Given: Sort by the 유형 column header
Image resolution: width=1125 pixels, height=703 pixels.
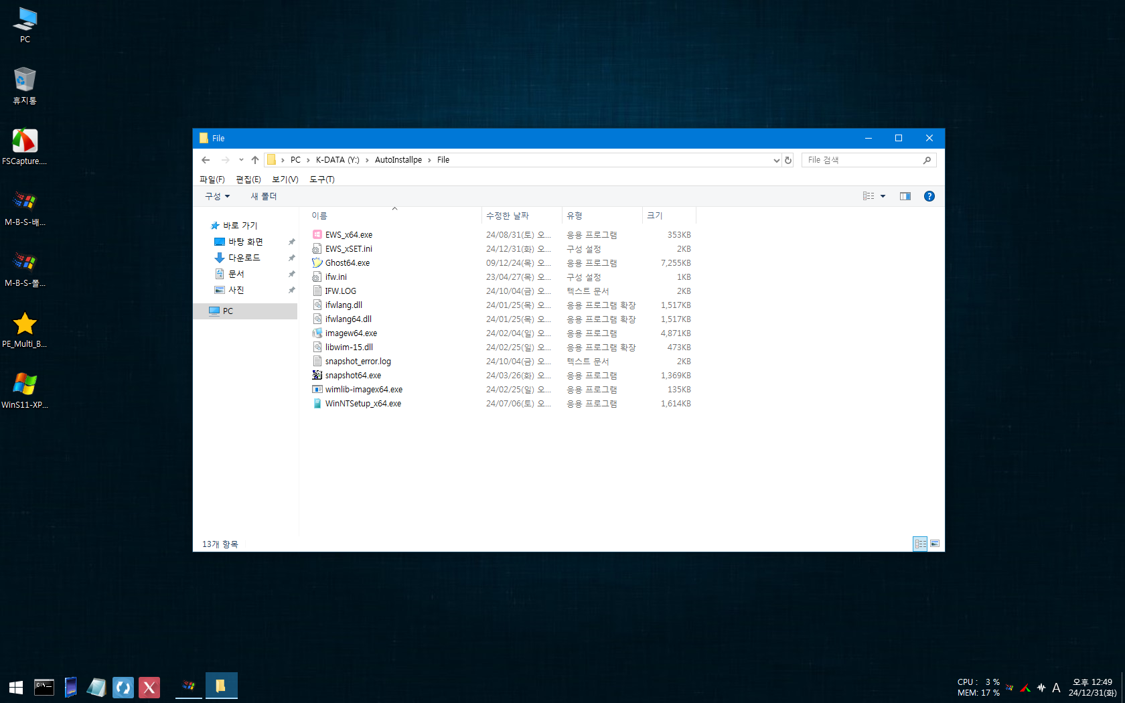Looking at the screenshot, I should click(x=602, y=216).
